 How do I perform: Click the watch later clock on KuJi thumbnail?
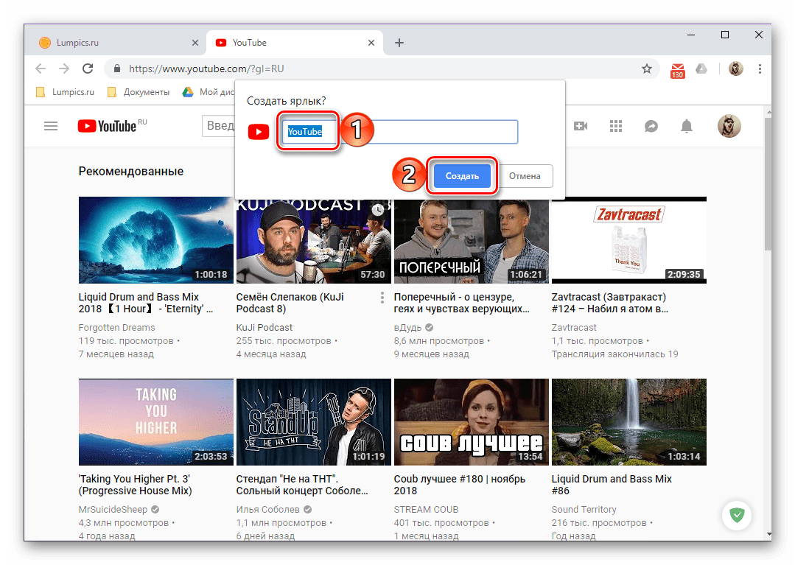pyautogui.click(x=377, y=209)
